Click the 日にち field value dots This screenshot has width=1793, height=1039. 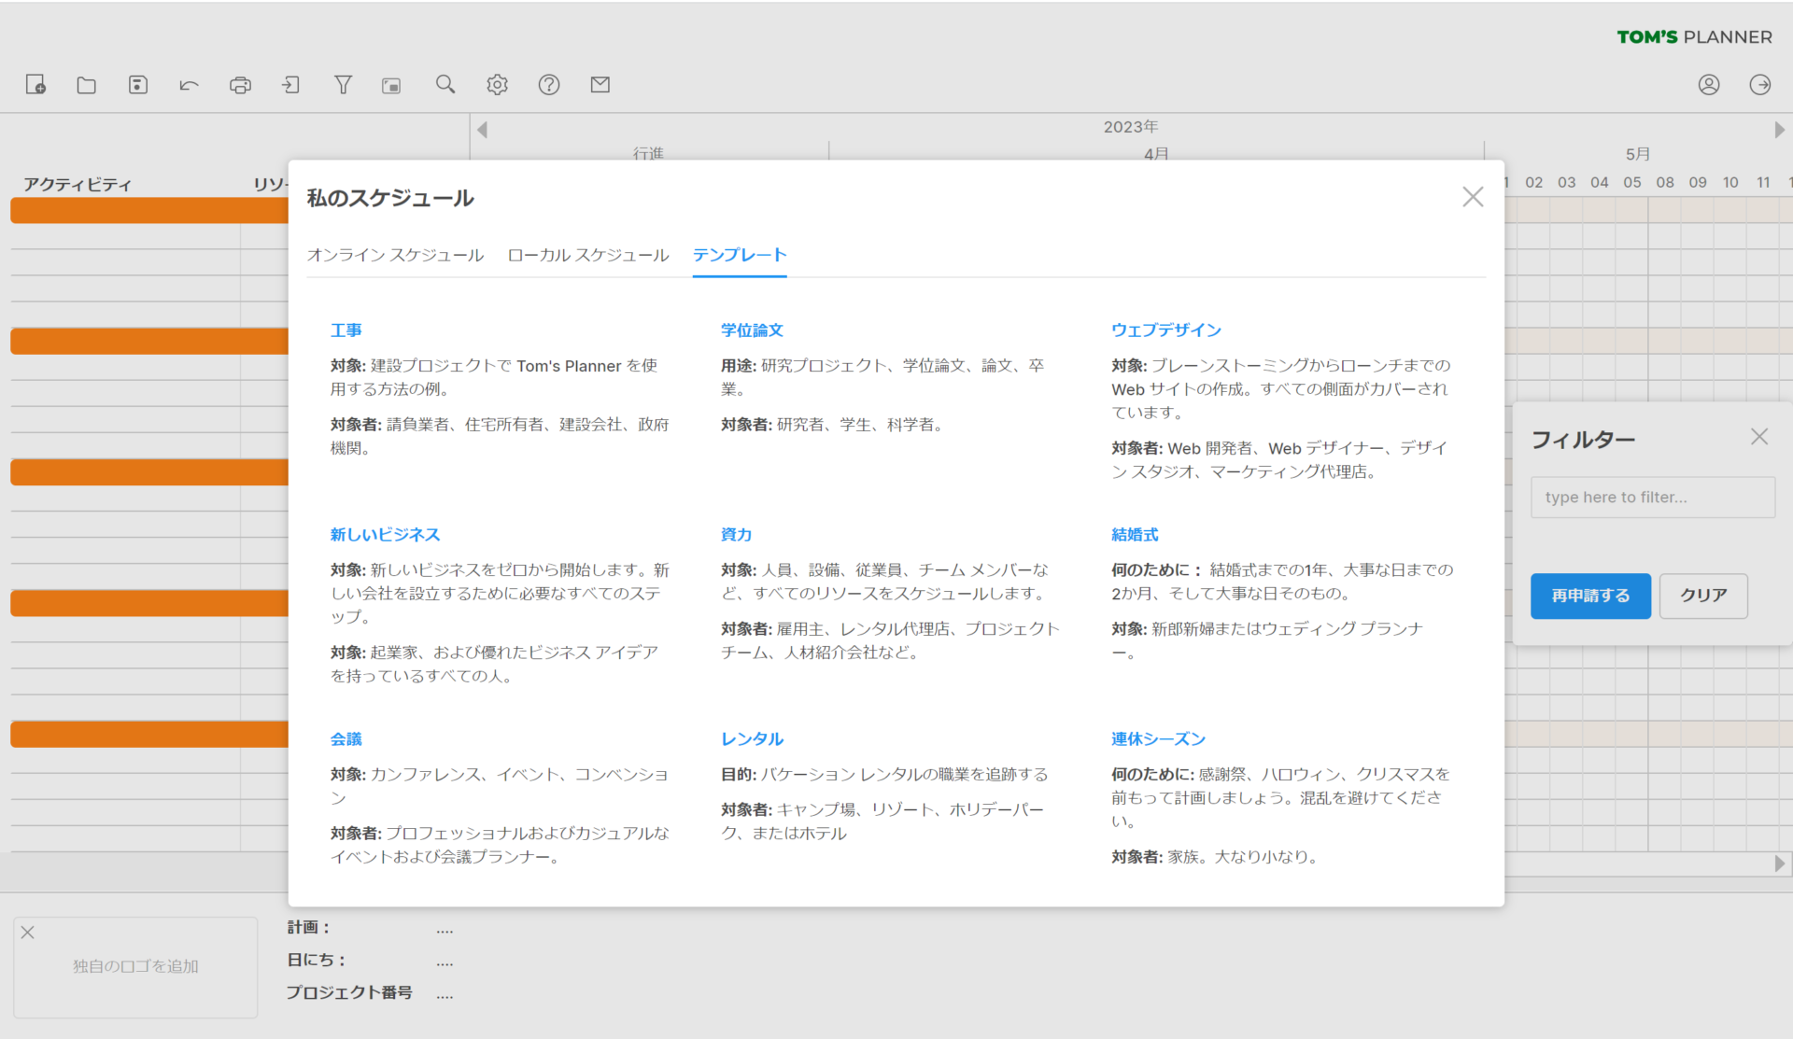coord(445,962)
